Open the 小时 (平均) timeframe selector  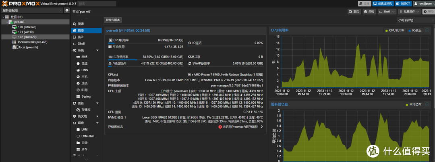[x=416, y=20]
